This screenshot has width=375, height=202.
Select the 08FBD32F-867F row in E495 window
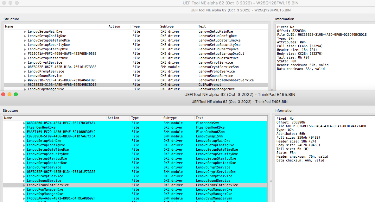135,172
